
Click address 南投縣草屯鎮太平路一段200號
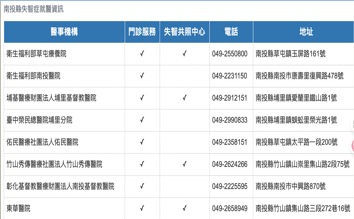(297, 142)
